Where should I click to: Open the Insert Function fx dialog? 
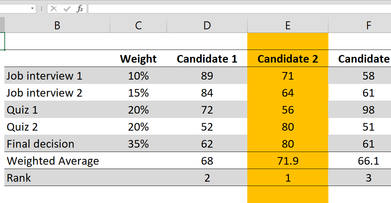(x=80, y=9)
